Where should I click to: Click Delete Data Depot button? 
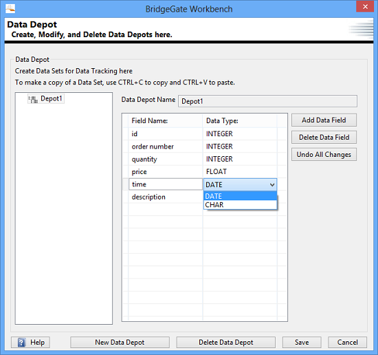225,342
